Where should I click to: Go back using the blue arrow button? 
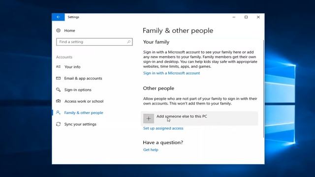[58, 17]
